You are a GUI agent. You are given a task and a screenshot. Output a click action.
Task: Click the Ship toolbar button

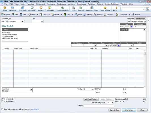tap(67, 14)
